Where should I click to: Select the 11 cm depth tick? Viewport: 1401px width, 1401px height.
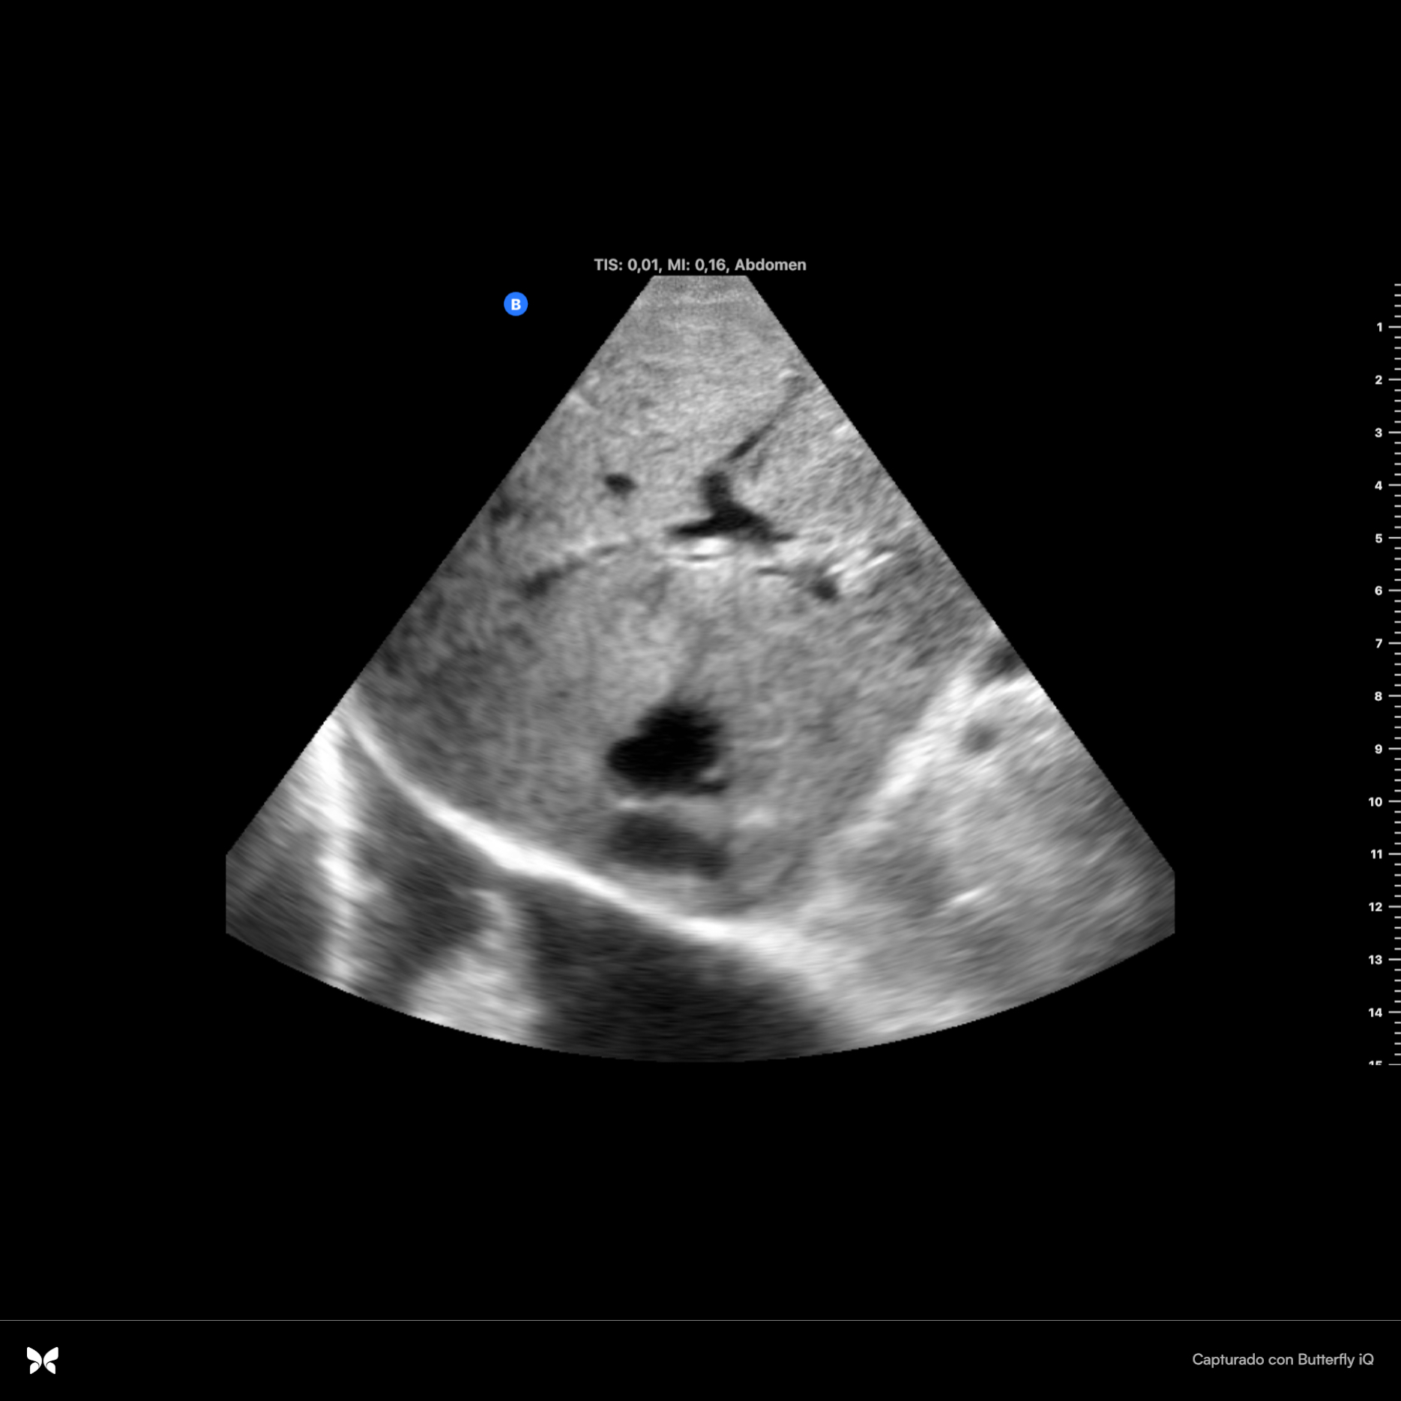(x=1376, y=854)
